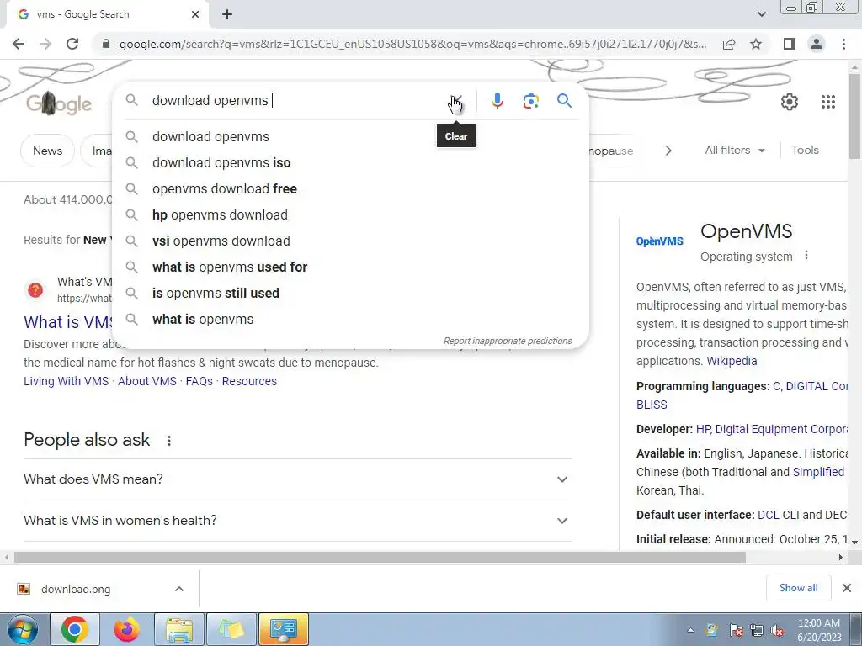Viewport: 862px width, 646px height.
Task: Open the FAQs sitelink
Action: [199, 381]
